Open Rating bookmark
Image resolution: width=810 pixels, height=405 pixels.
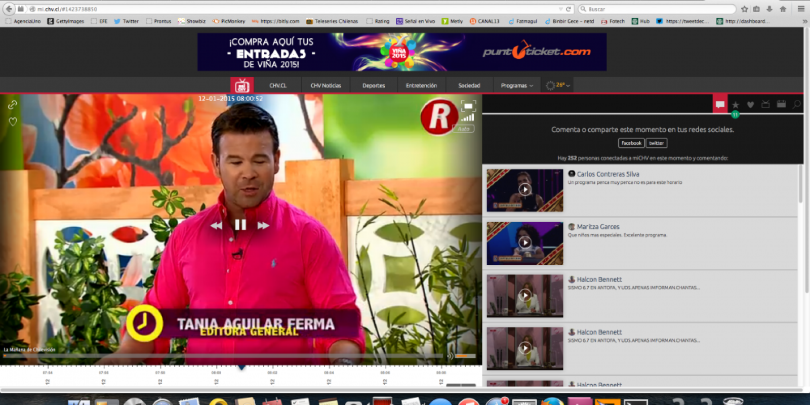(x=378, y=21)
